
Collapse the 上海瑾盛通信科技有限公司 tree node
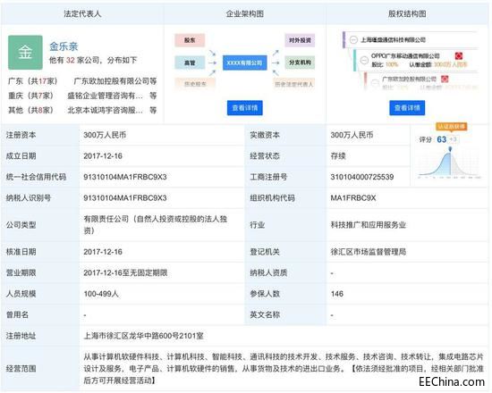[x=353, y=40]
